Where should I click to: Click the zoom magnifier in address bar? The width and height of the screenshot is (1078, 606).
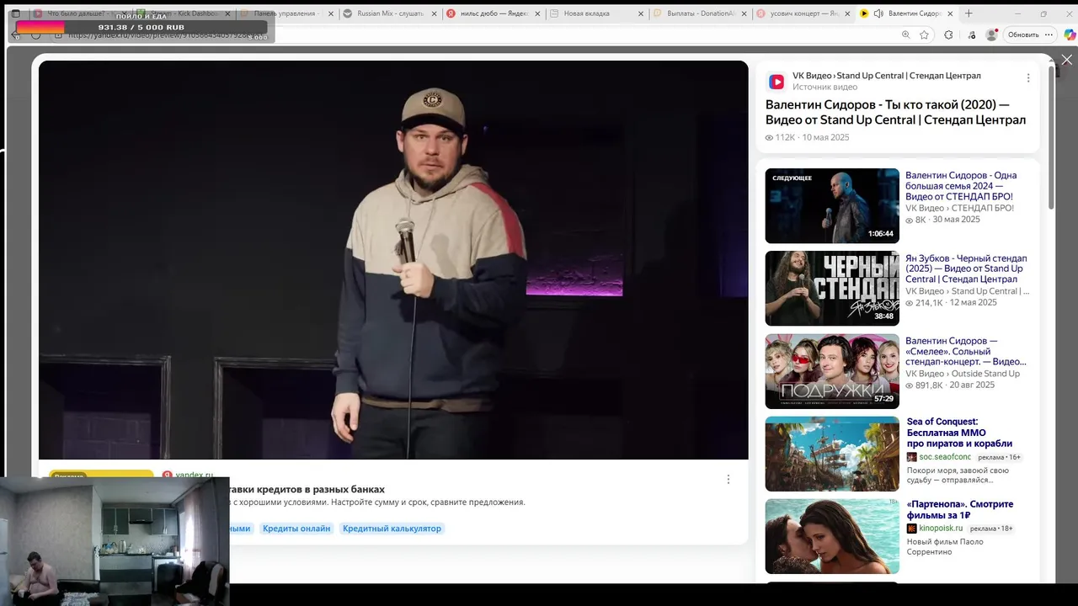[905, 35]
